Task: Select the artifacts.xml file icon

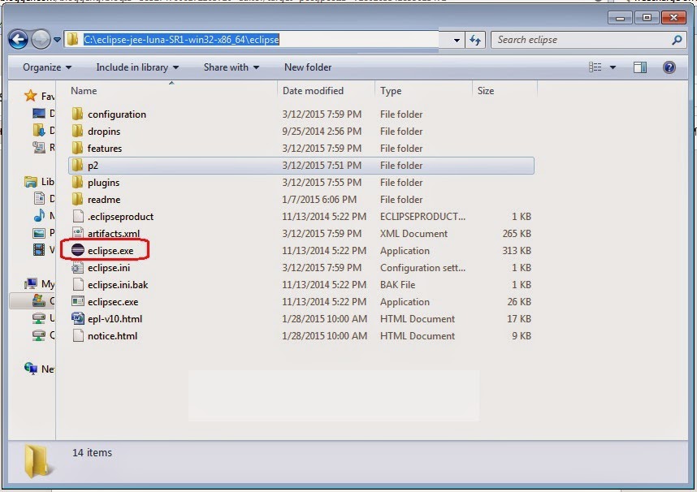Action: click(x=78, y=233)
